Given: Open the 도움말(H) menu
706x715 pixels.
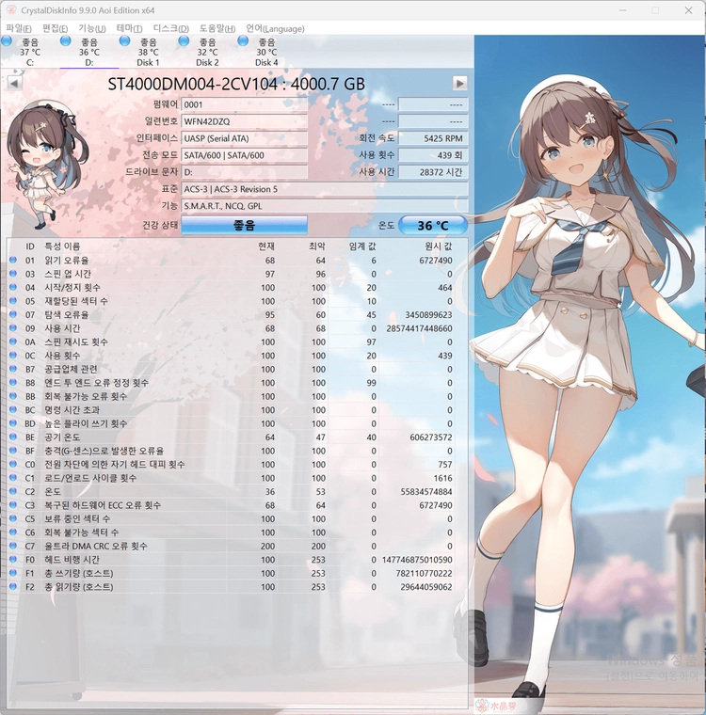Looking at the screenshot, I should [217, 28].
